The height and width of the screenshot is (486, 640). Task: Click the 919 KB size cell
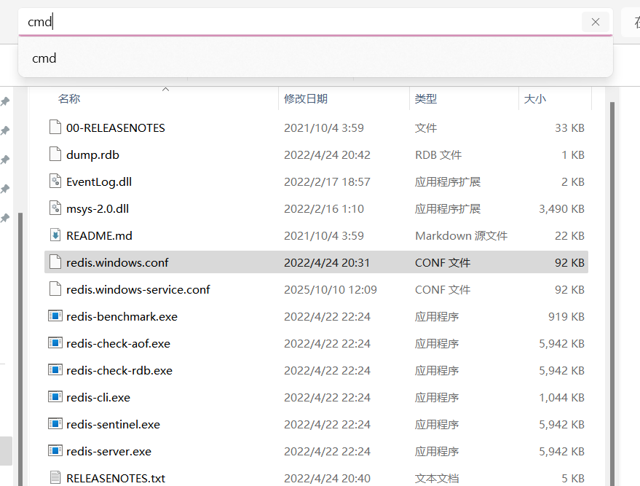click(566, 316)
